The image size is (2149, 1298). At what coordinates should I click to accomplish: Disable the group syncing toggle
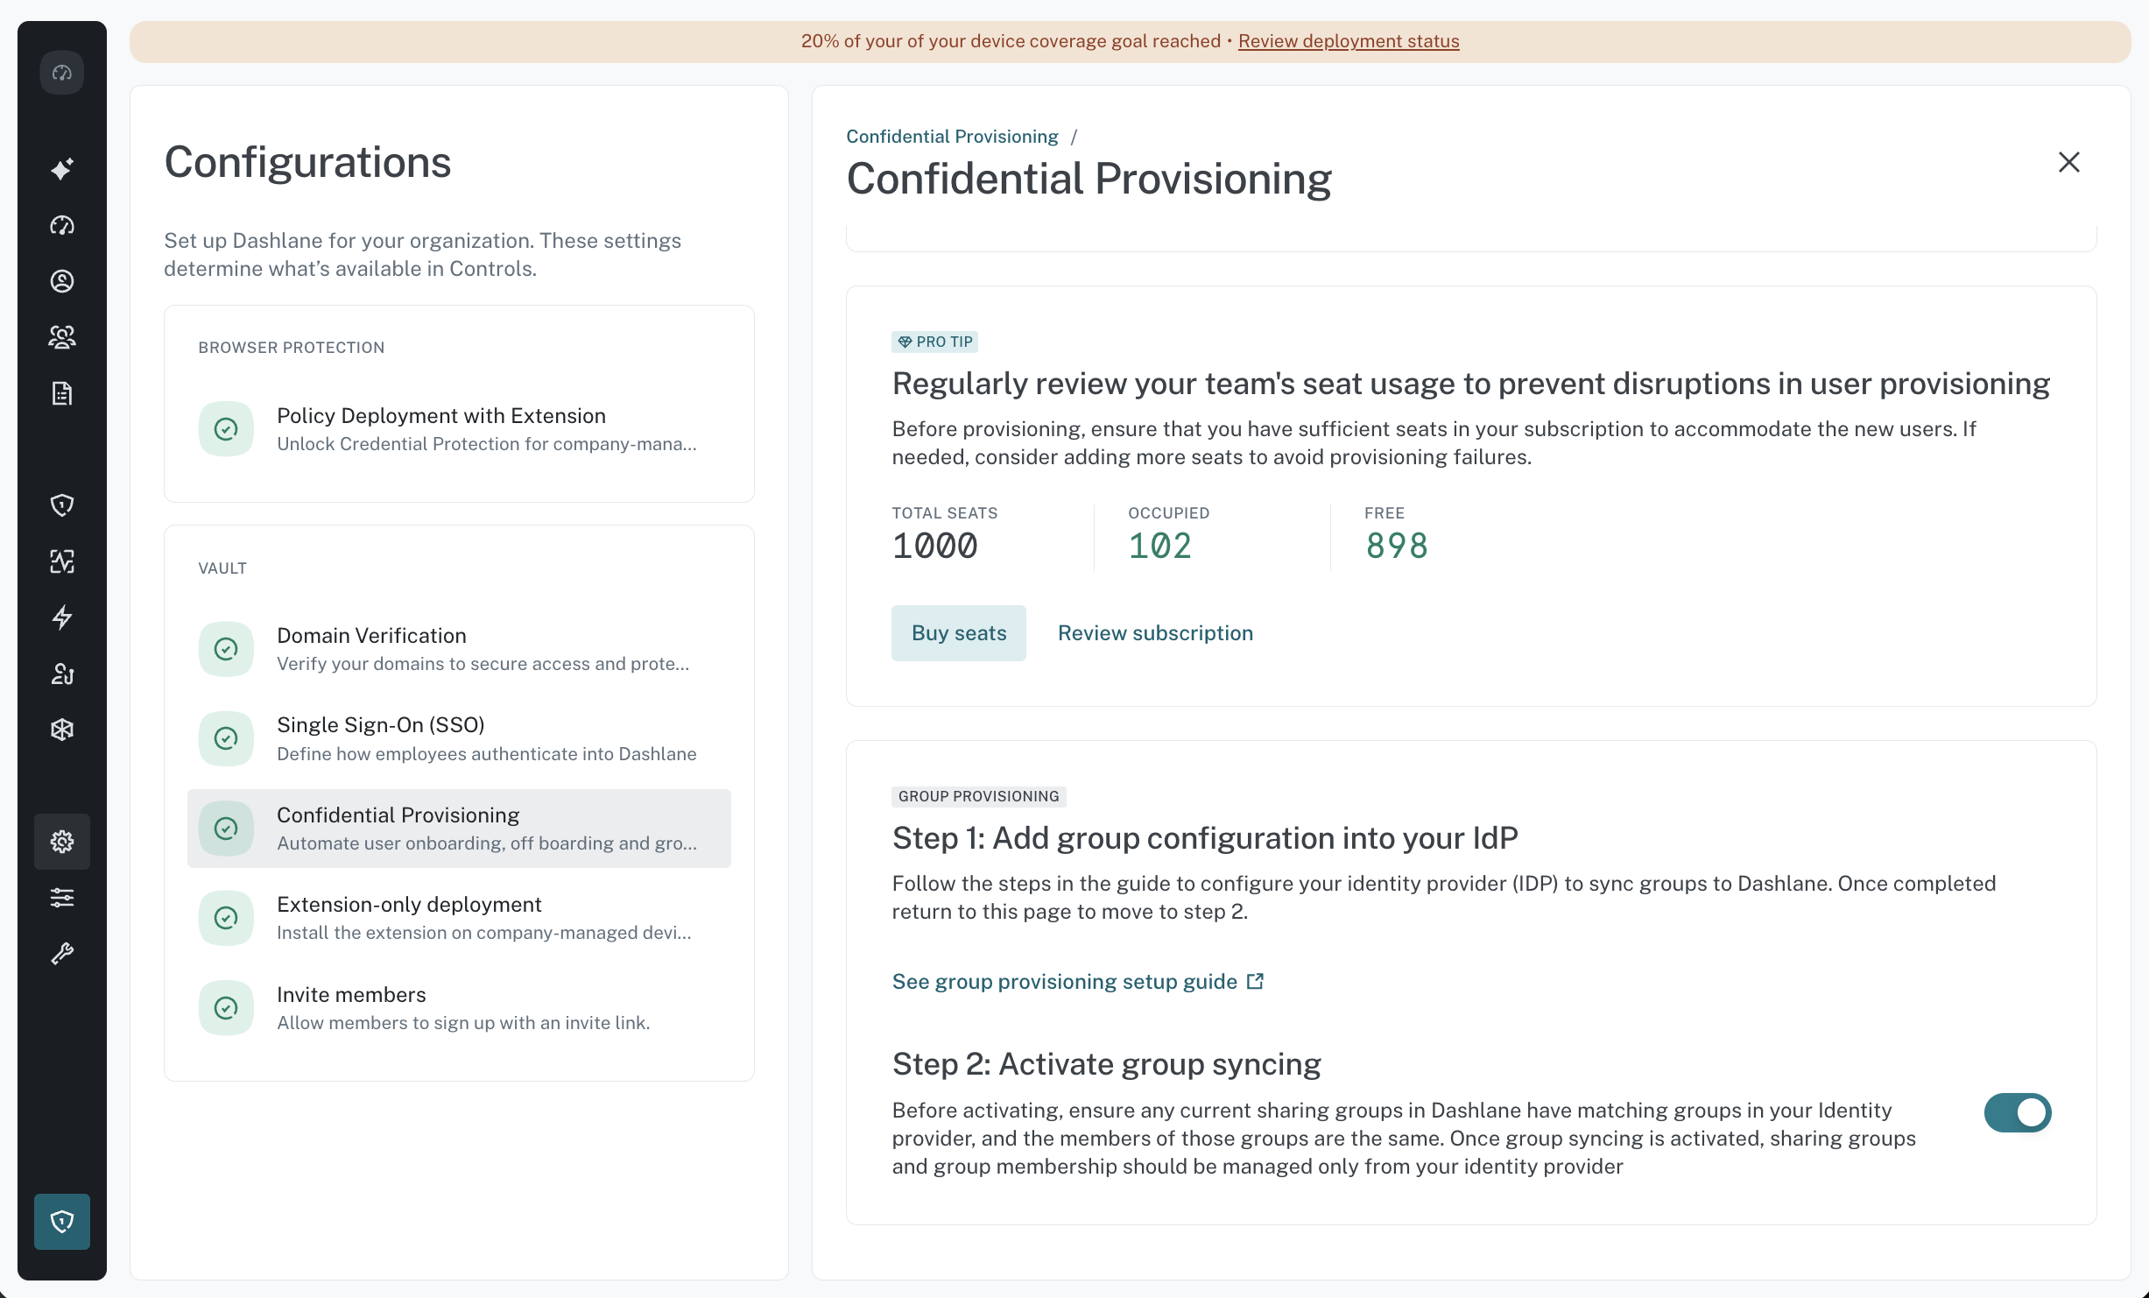coord(2018,1112)
